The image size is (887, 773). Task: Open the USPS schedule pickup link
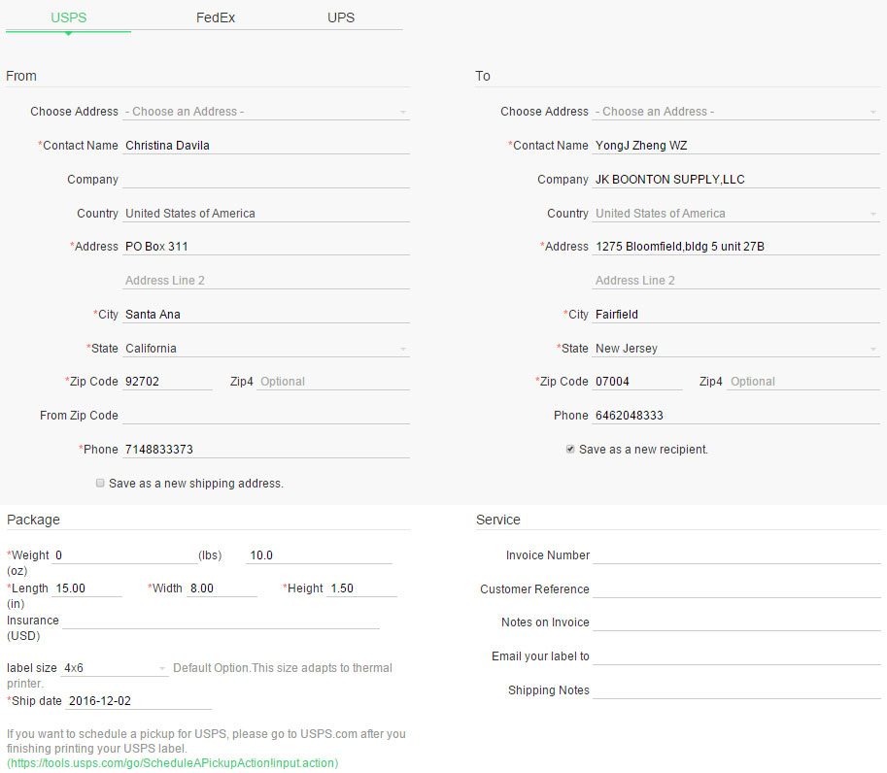pos(173,763)
